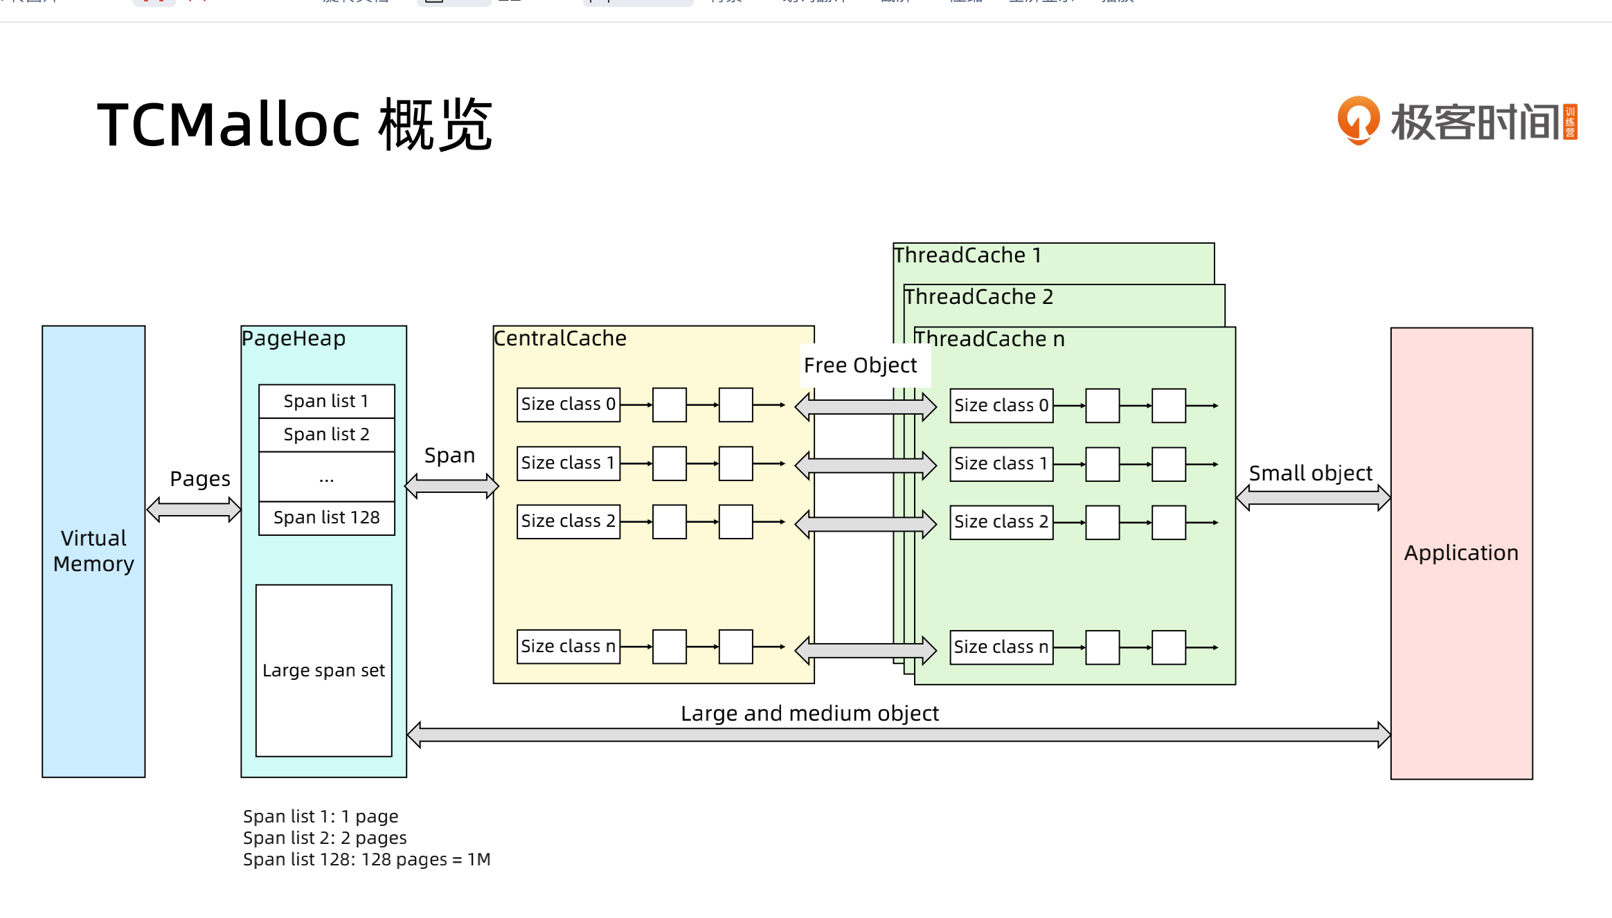Click the Pages double arrow
The image size is (1612, 918).
pyautogui.click(x=194, y=510)
